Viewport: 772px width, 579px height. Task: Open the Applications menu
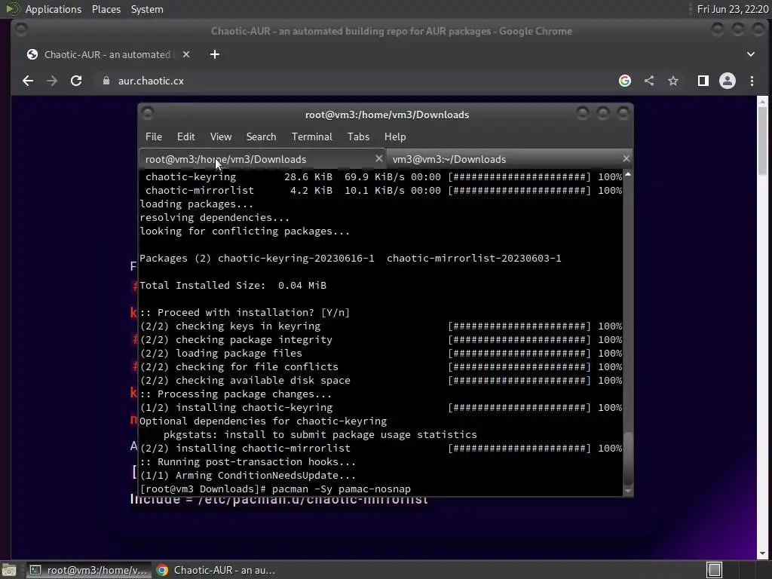click(x=54, y=9)
